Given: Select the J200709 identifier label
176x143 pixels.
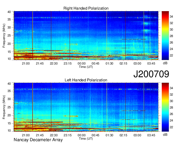Looking at the screenshot, I should click(x=151, y=74).
